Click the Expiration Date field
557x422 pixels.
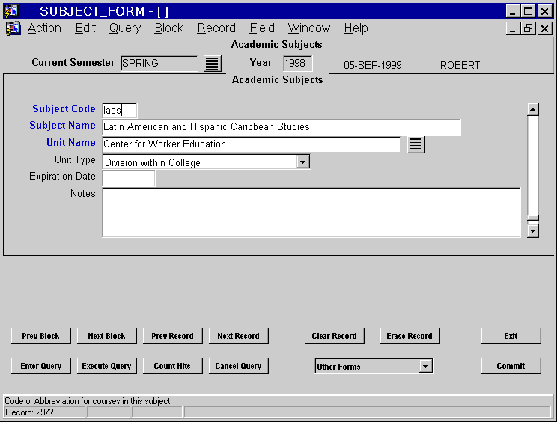click(x=129, y=178)
